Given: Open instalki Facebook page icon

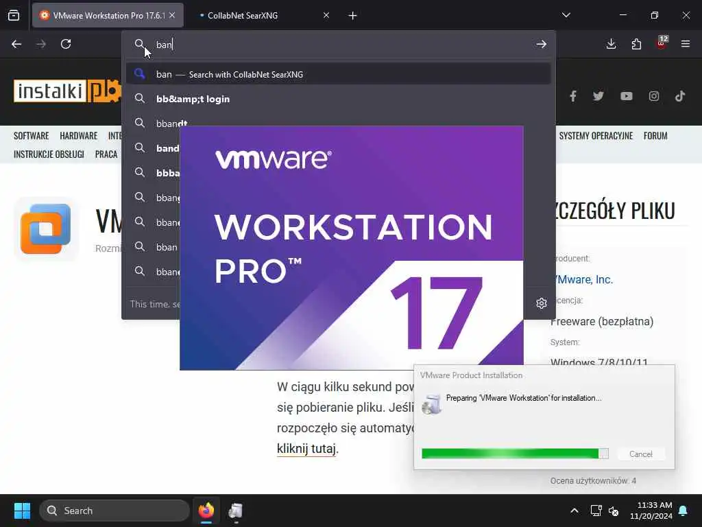Looking at the screenshot, I should click(572, 96).
